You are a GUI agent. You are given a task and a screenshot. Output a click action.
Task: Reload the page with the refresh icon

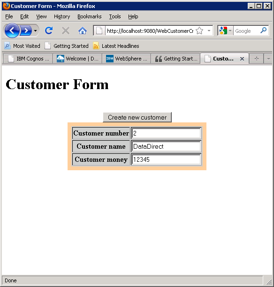[49, 30]
